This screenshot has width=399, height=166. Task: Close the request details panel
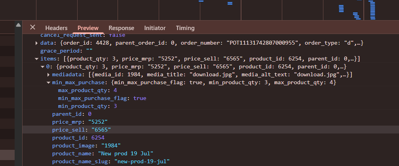pyautogui.click(x=32, y=27)
